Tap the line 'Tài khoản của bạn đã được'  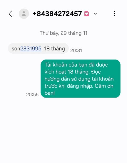tap(76, 65)
